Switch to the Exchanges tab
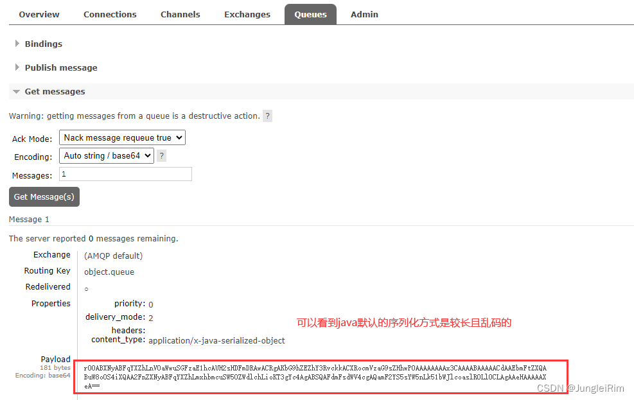The image size is (634, 400). coord(247,13)
